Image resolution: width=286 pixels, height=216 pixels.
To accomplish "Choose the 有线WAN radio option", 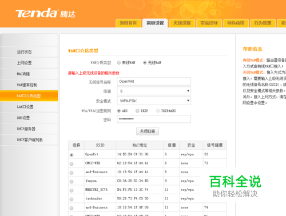I will [x=119, y=62].
